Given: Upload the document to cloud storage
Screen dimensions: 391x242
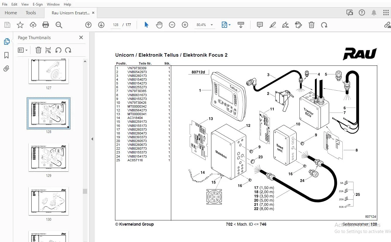Looking at the screenshot, I should point(33,25).
